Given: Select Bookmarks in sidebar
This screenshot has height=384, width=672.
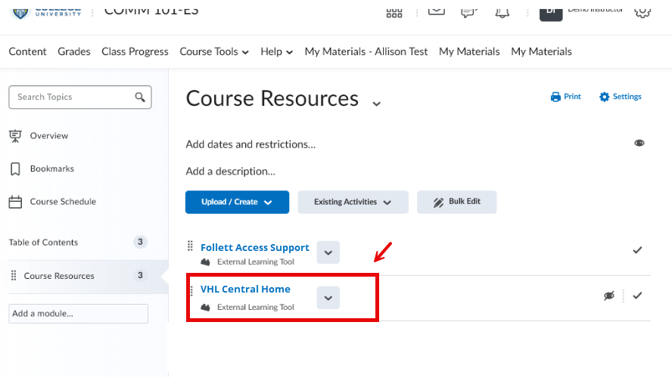Looking at the screenshot, I should tap(52, 169).
